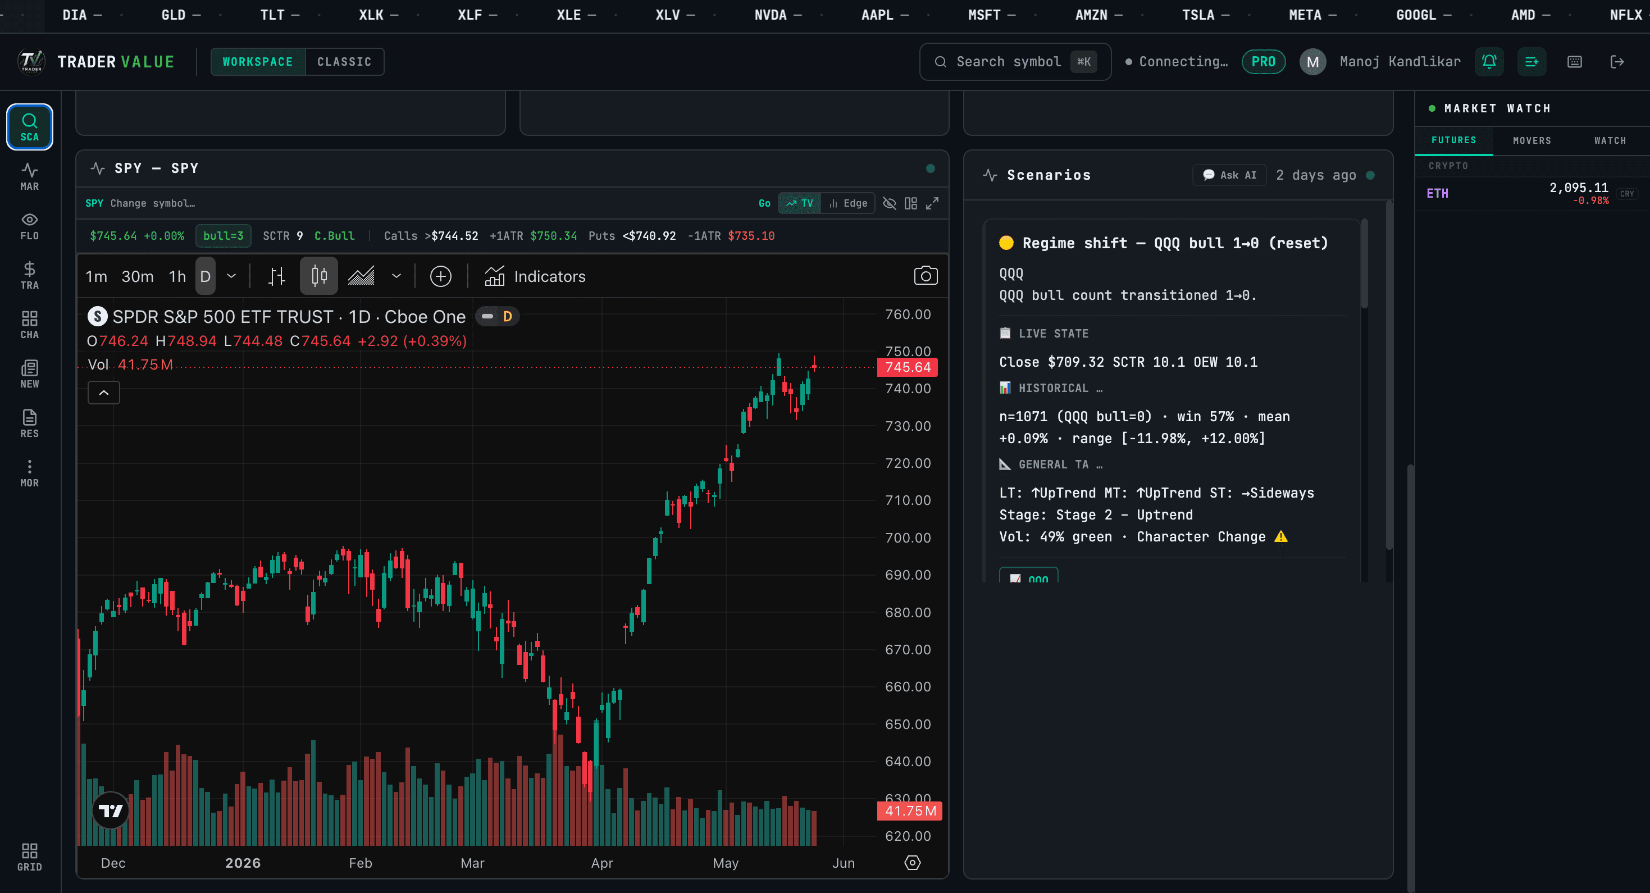Expand the GENERAL TA section ellipsis
The height and width of the screenshot is (893, 1650).
click(x=1099, y=464)
